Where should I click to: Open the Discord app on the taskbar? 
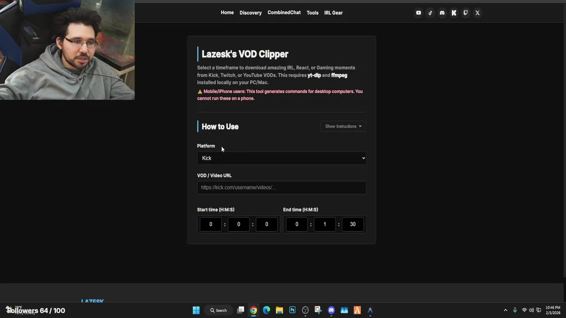(x=331, y=310)
